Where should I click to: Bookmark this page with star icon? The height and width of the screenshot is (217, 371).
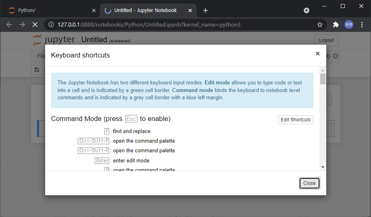[320, 25]
